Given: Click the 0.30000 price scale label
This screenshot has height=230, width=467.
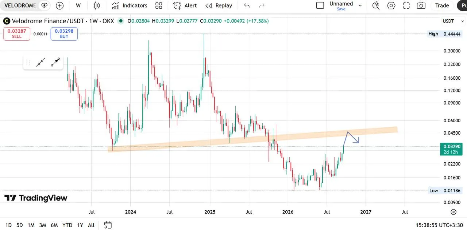Looking at the screenshot, I should pos(452,51).
